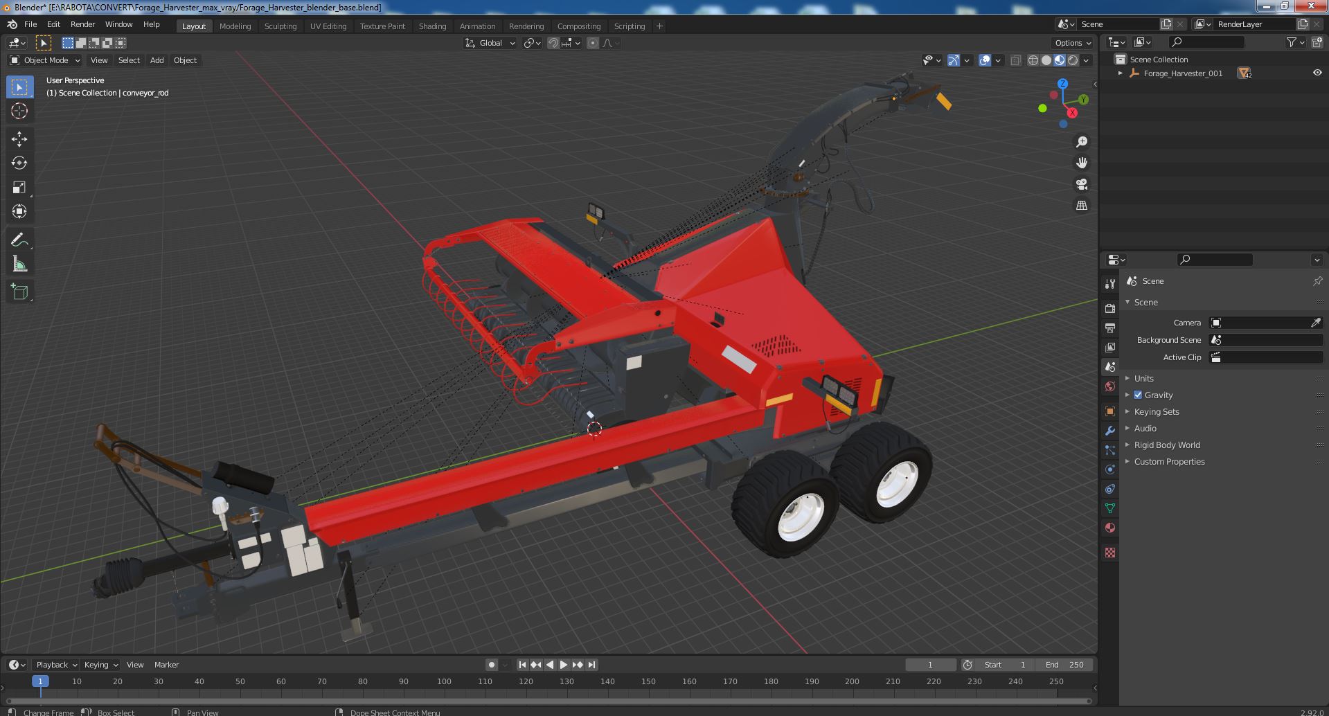Switch to the Modeling workspace tab

click(x=235, y=26)
